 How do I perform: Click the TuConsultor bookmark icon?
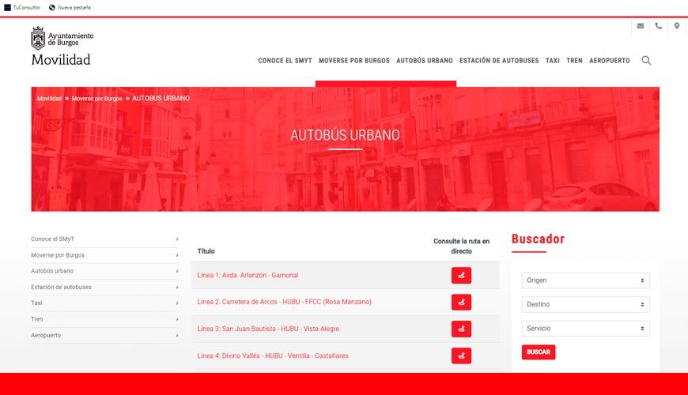point(7,7)
